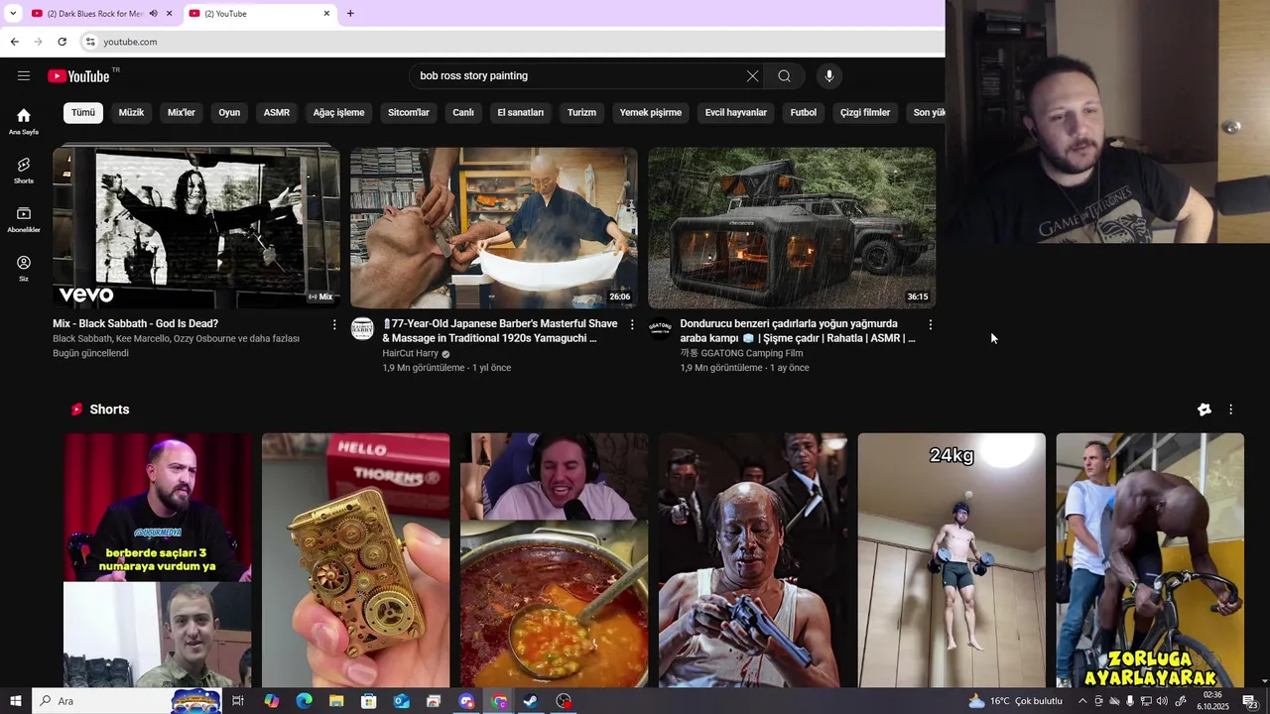Image resolution: width=1270 pixels, height=714 pixels.
Task: Select the Futbol filter chip
Action: tap(804, 112)
